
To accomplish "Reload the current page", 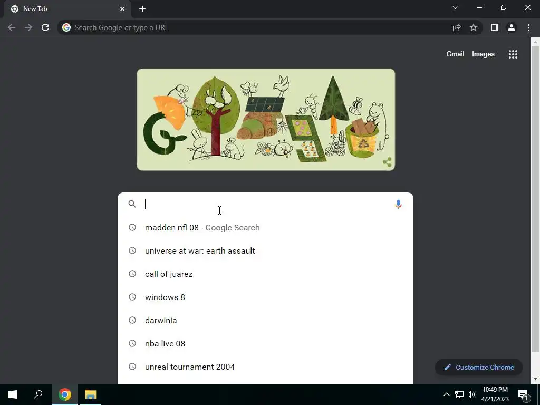I will 45,27.
